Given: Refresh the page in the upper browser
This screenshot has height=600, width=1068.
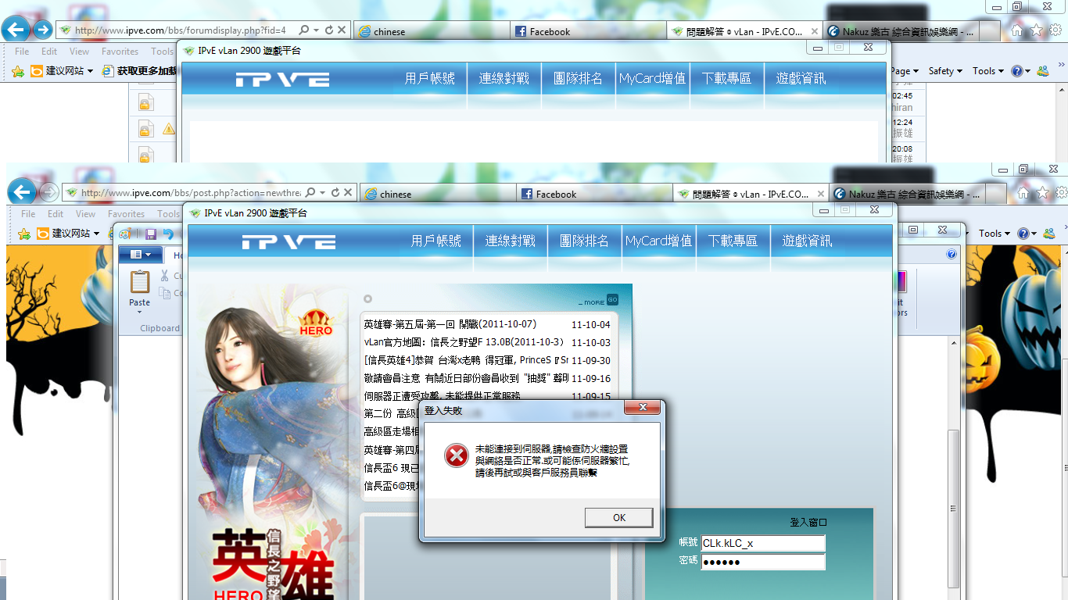Looking at the screenshot, I should (329, 30).
